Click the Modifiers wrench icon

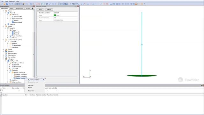(11, 80)
